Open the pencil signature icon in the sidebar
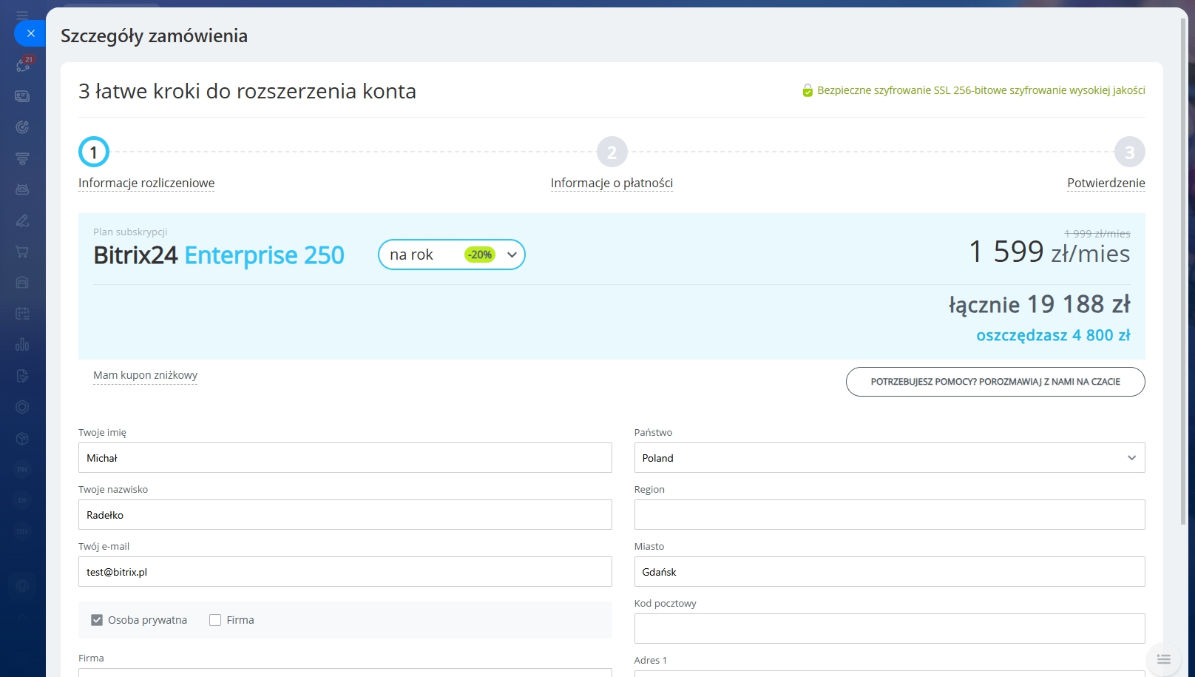This screenshot has height=677, width=1195. coord(22,220)
